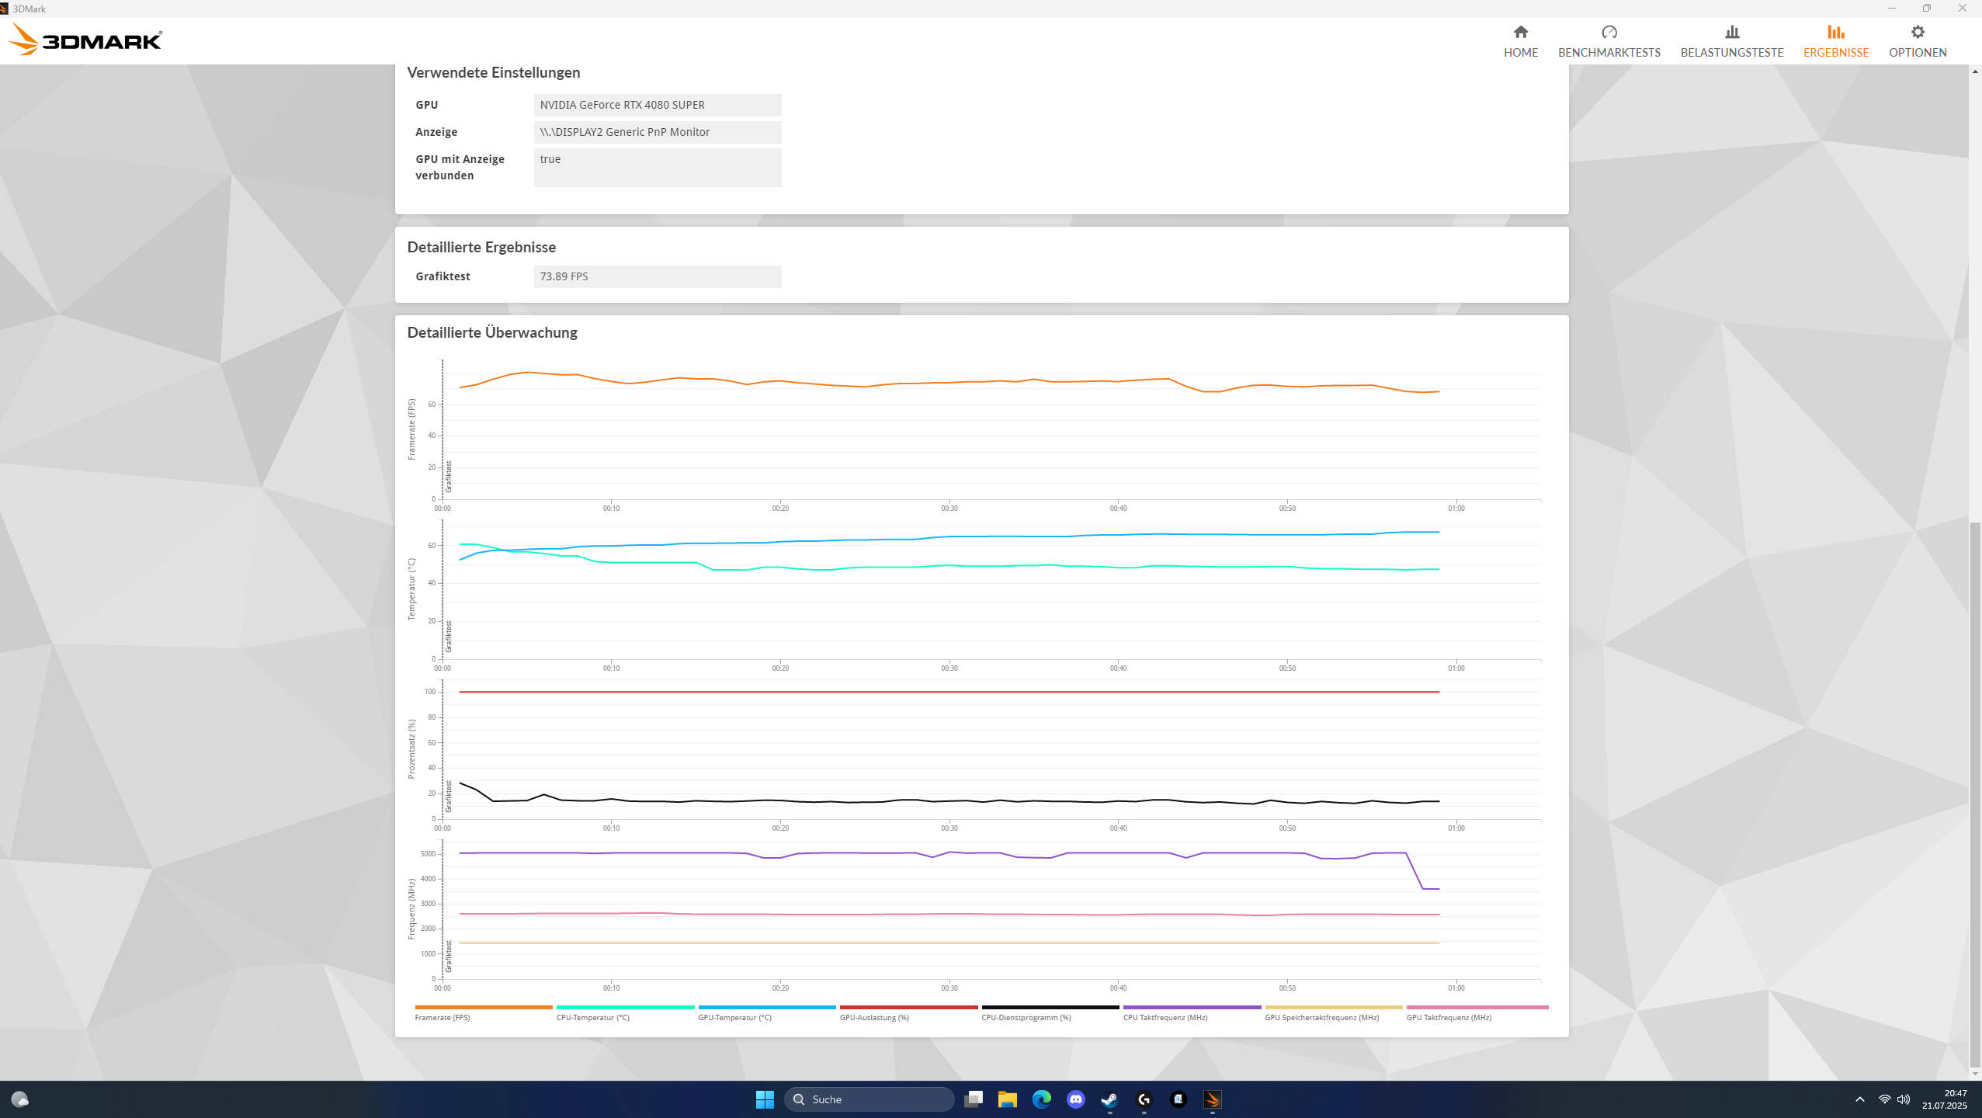1982x1118 pixels.
Task: Click the 3DMark logo
Action: tap(85, 39)
